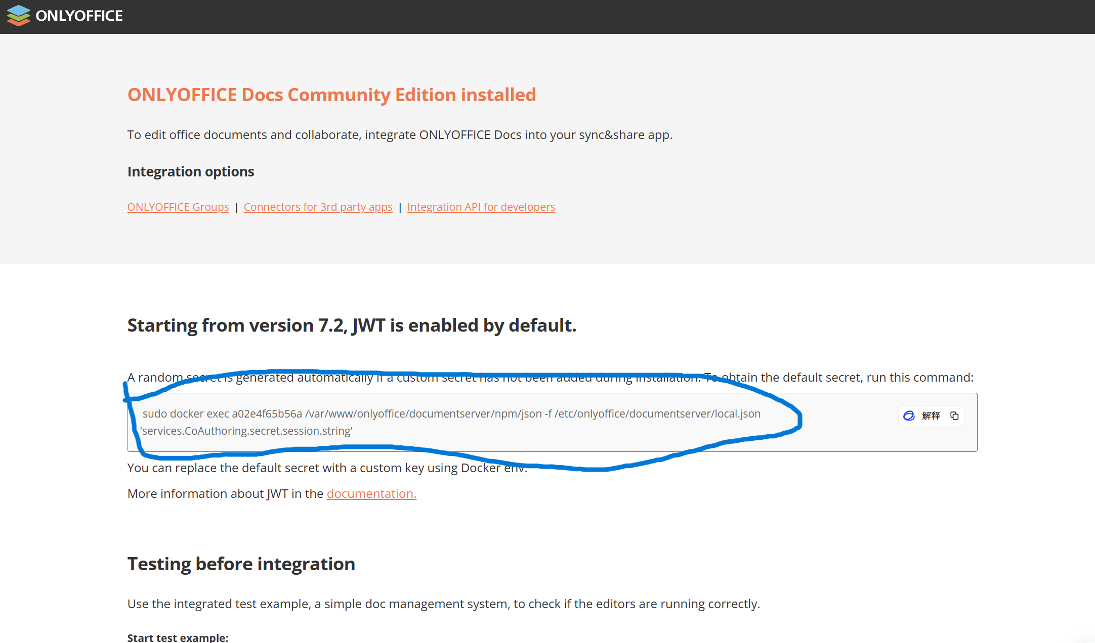1095x643 pixels.
Task: Click the 'Testing before integration' heading
Action: [x=241, y=564]
